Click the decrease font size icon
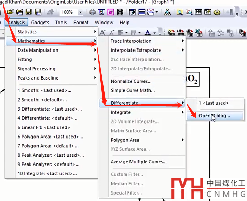 (112, 33)
